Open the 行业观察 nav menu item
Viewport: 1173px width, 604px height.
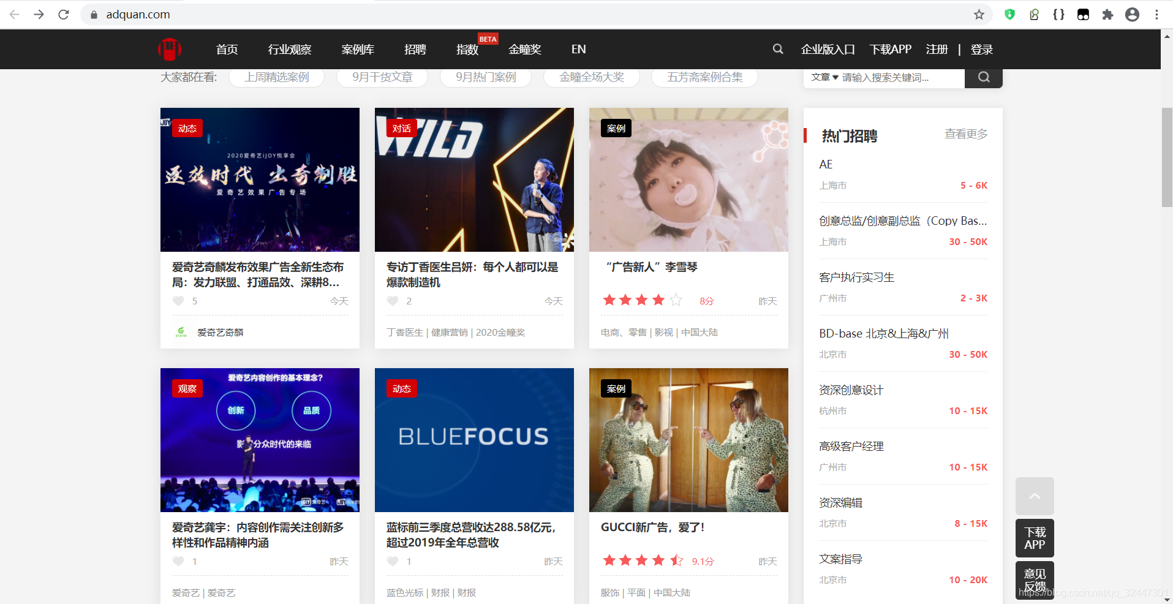pyautogui.click(x=290, y=49)
